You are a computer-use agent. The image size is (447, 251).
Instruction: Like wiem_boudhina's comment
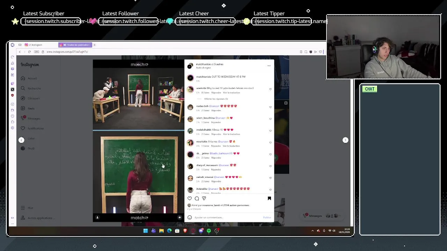[270, 119]
